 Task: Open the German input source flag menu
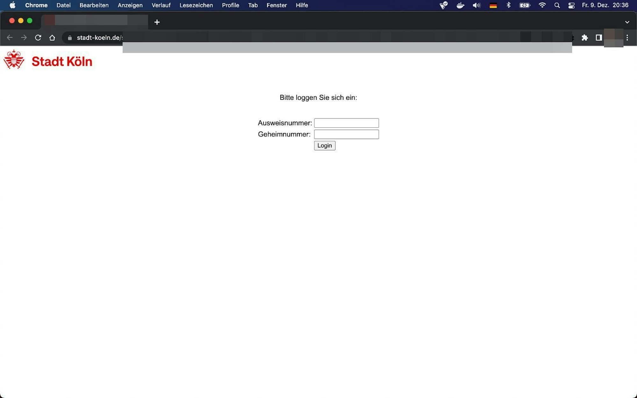coord(493,5)
